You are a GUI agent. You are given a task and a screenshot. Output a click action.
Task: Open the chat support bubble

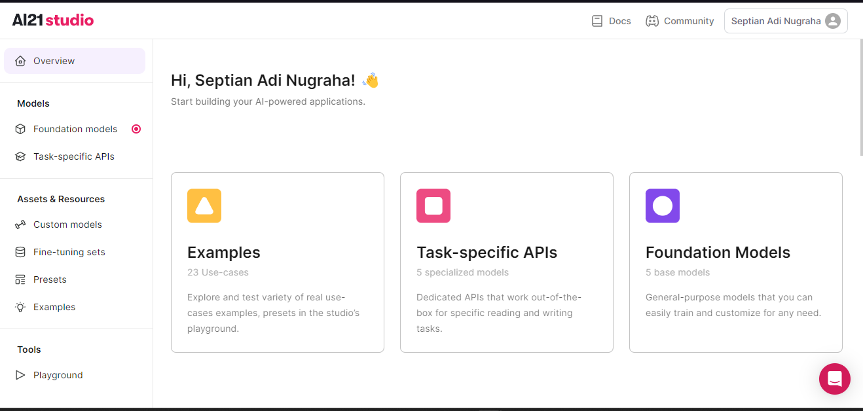point(834,379)
